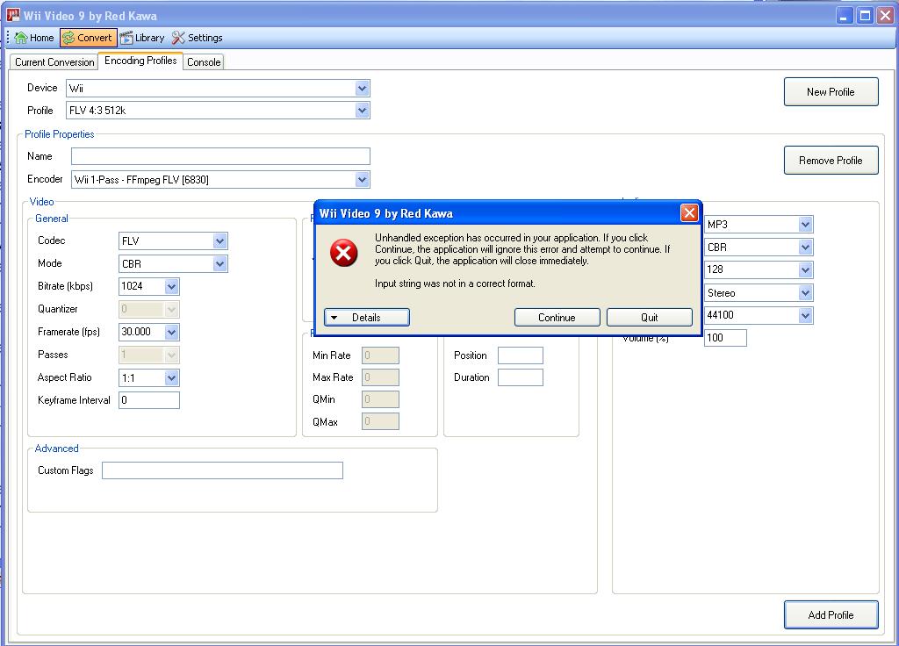Open the video Mode CBR dropdown
This screenshot has height=646, width=899.
[x=219, y=263]
